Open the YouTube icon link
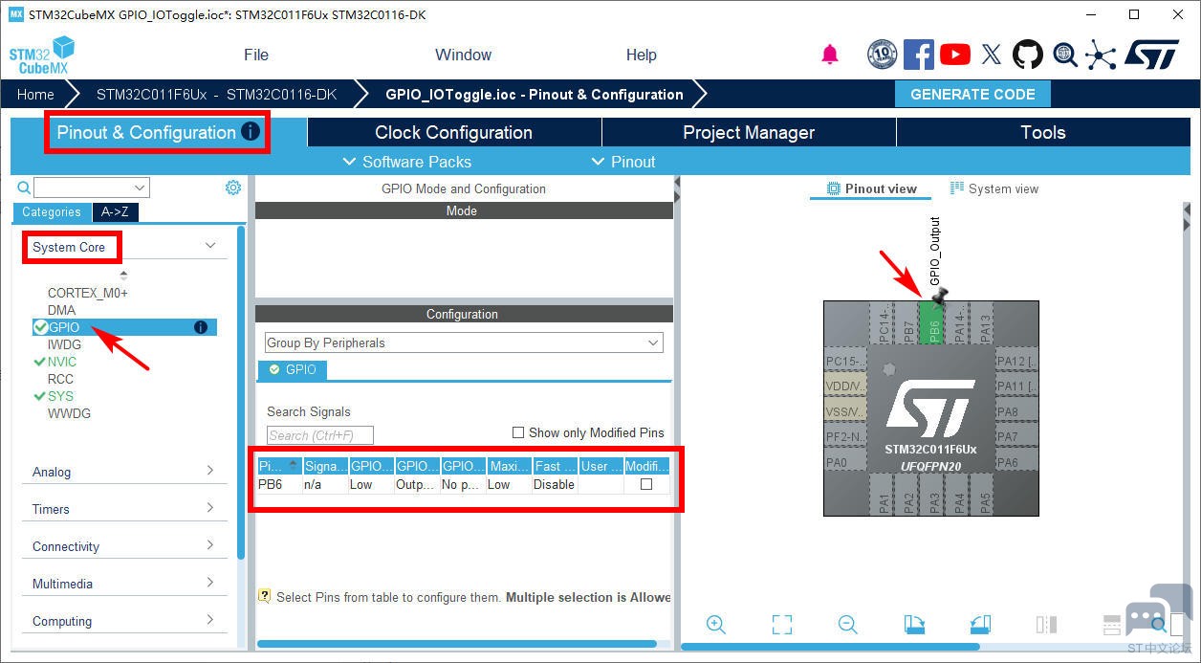1201x663 pixels. coord(955,55)
